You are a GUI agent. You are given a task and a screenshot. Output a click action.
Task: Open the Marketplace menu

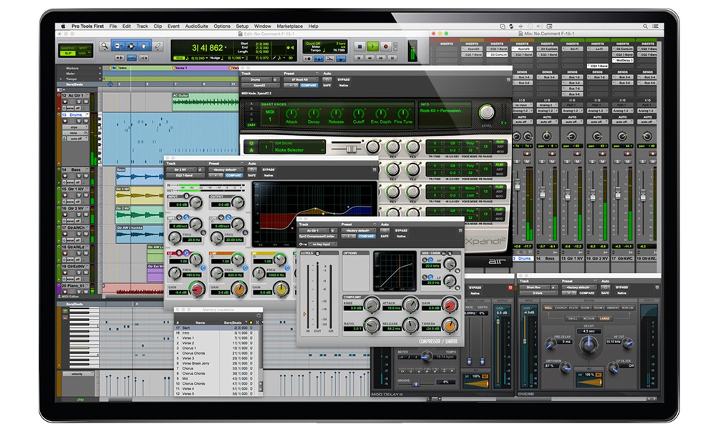(289, 26)
